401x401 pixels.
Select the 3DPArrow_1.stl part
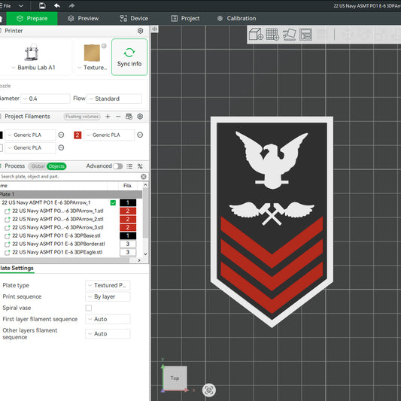pos(58,211)
